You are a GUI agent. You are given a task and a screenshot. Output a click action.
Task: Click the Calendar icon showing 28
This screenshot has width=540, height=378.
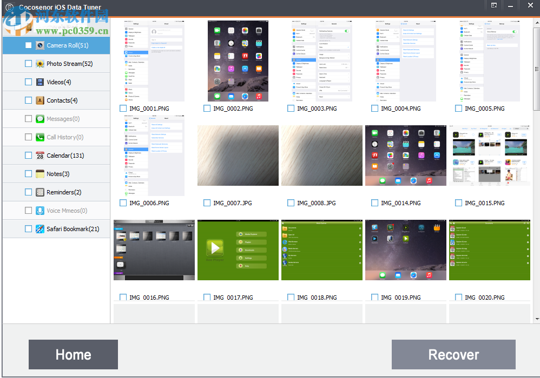40,156
